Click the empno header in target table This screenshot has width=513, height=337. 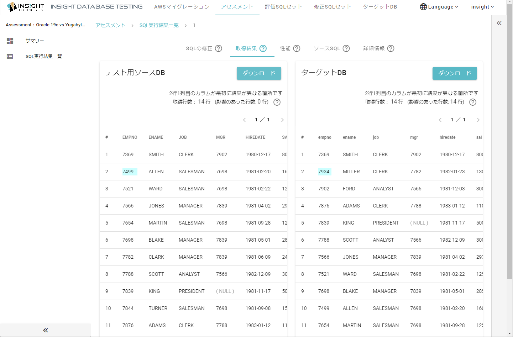pyautogui.click(x=325, y=137)
